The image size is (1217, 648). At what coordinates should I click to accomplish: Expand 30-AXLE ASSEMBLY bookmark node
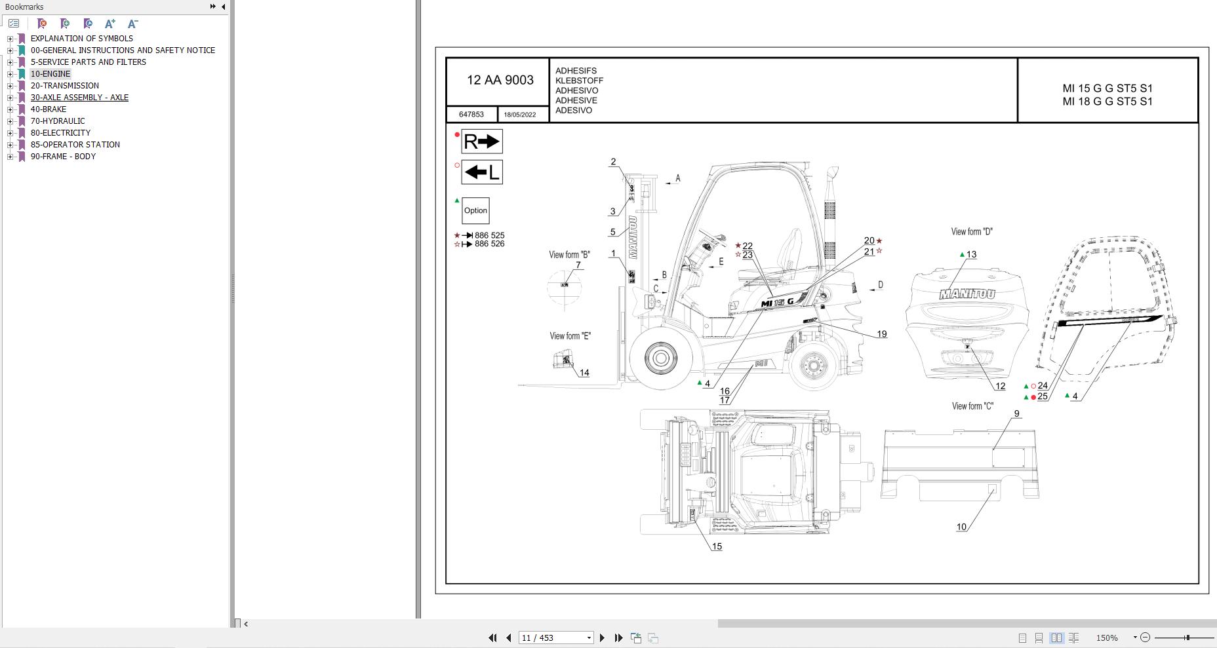pos(10,98)
